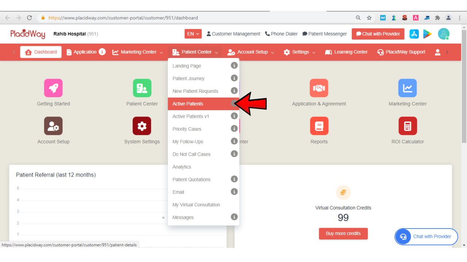467x262 pixels.
Task: Open the System Settings gear tile
Action: point(142,126)
